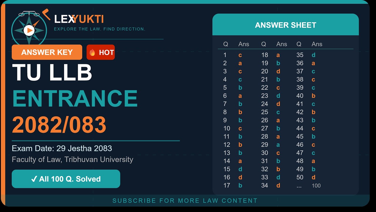Click answer a for question 6
376x212 pixels.
(x=240, y=96)
